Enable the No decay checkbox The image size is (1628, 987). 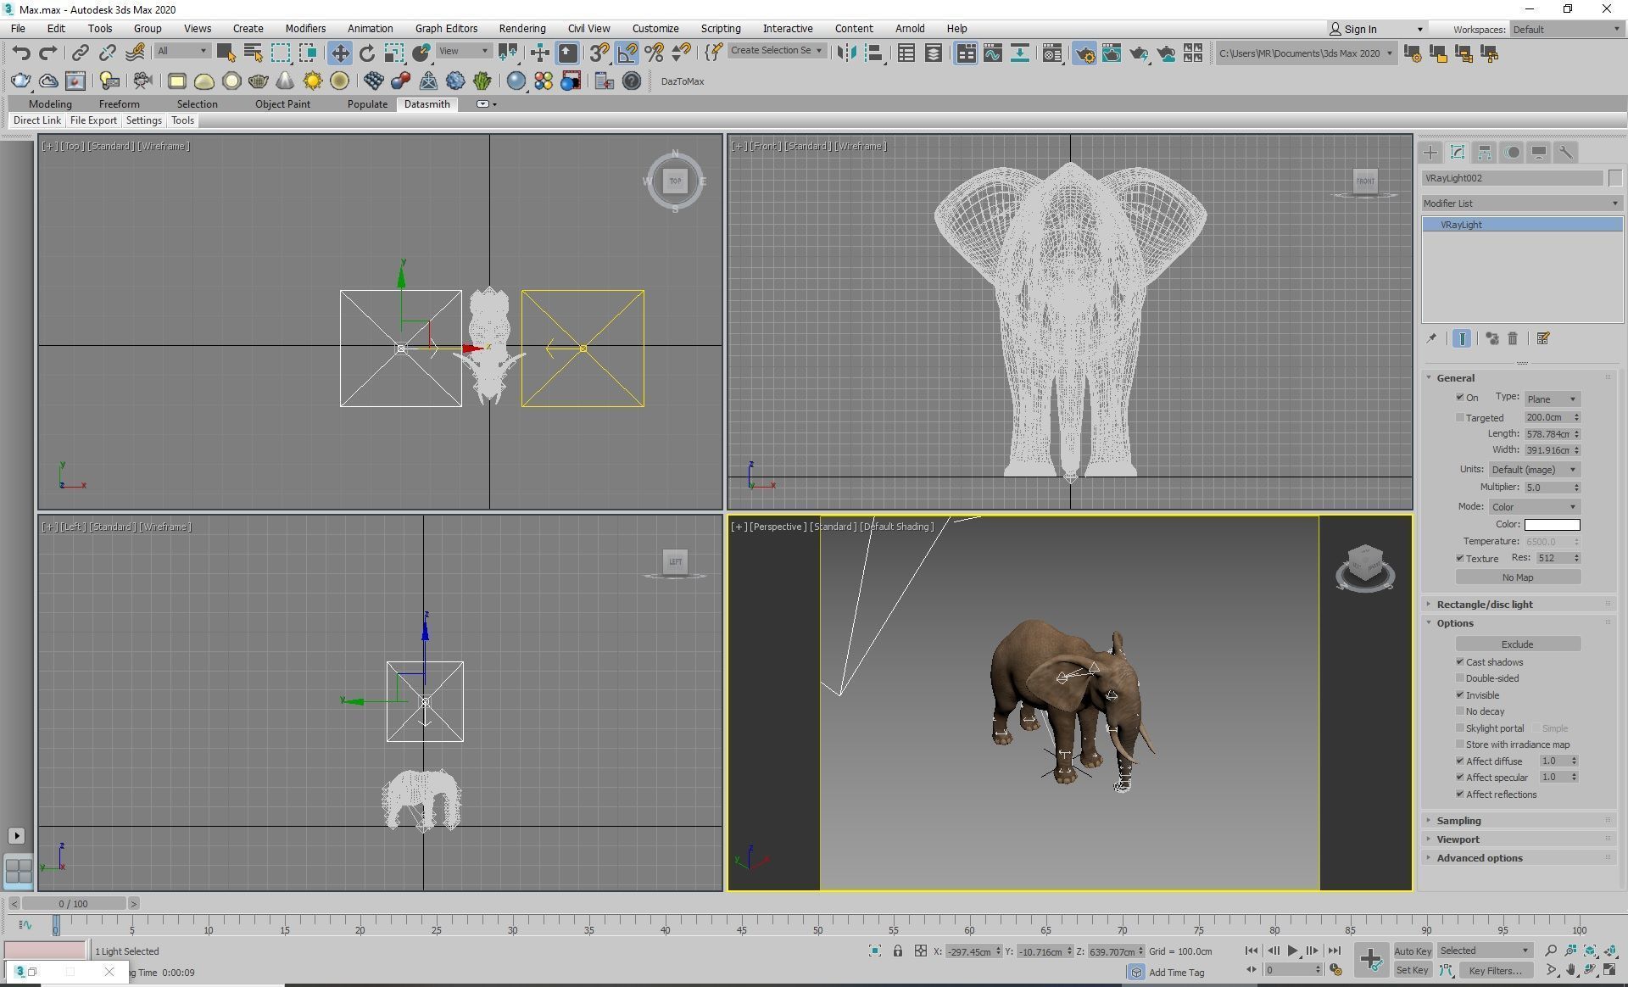coord(1460,711)
